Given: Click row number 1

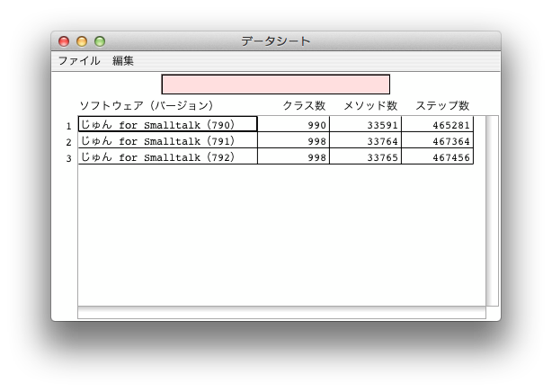Looking at the screenshot, I should coord(68,126).
